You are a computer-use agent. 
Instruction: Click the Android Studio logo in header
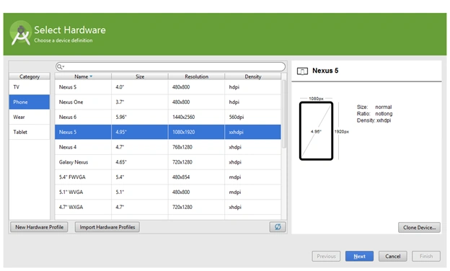click(20, 33)
